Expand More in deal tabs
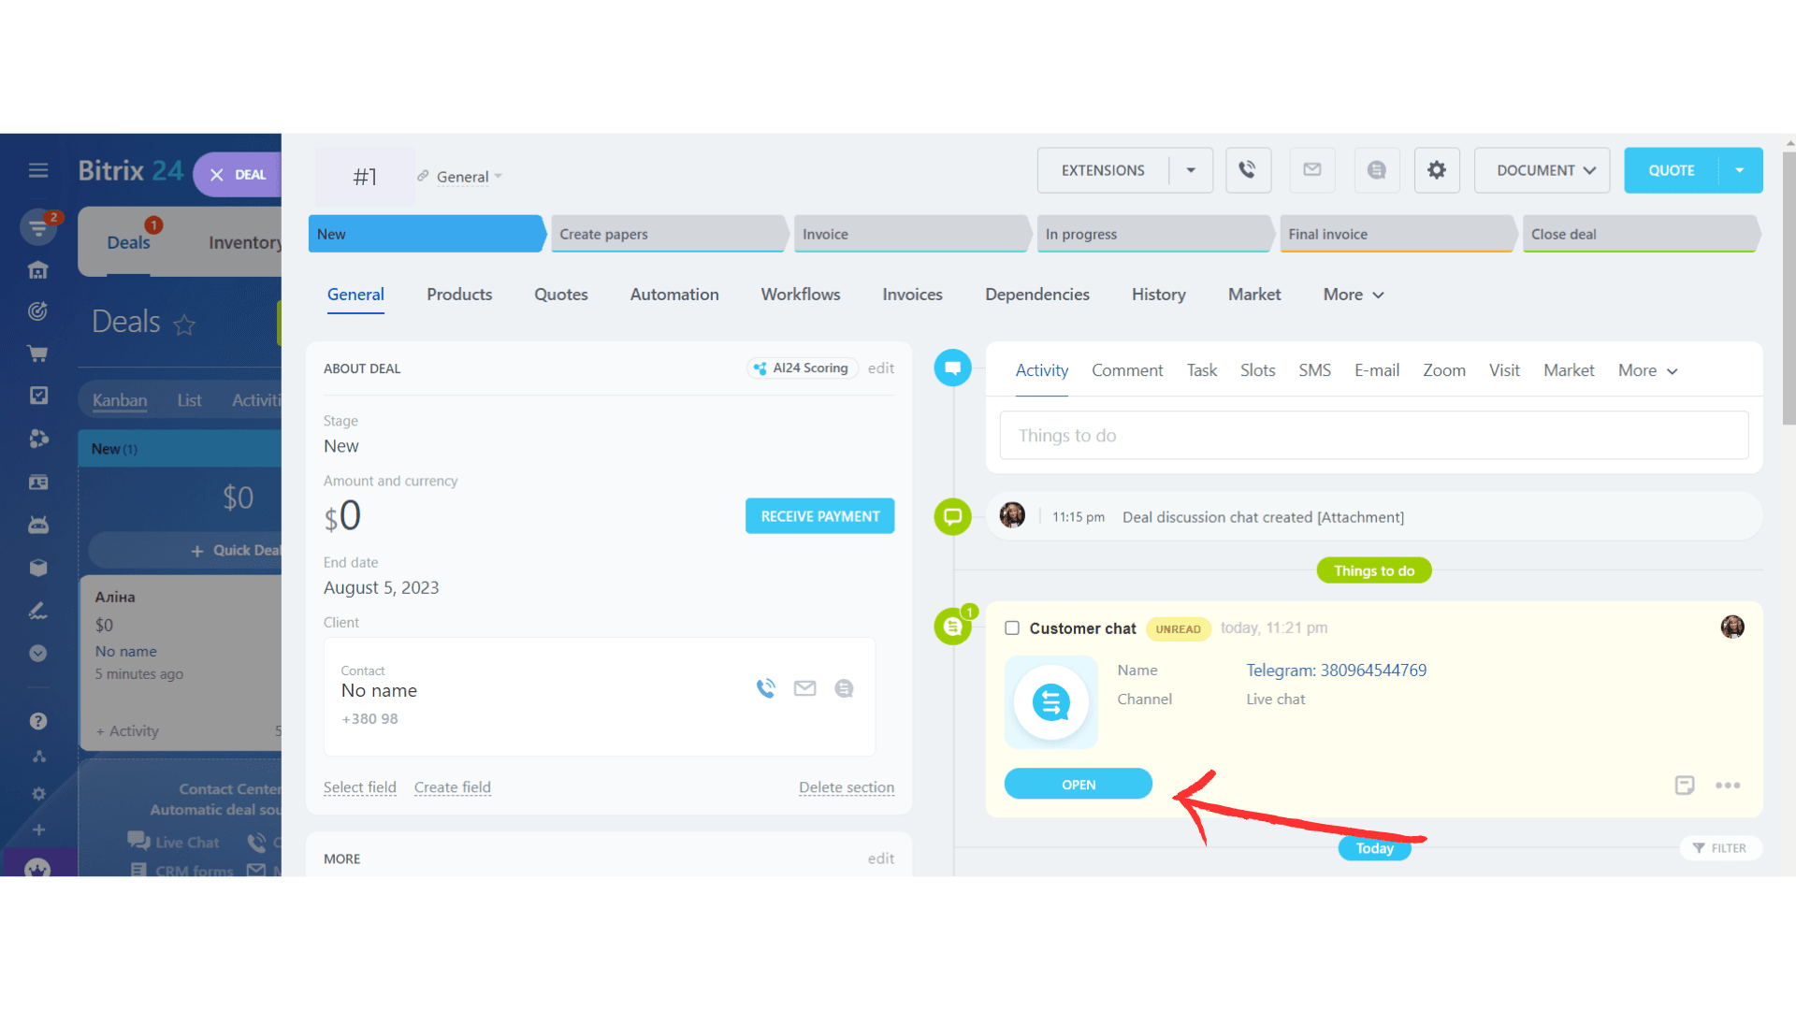 [x=1354, y=295]
